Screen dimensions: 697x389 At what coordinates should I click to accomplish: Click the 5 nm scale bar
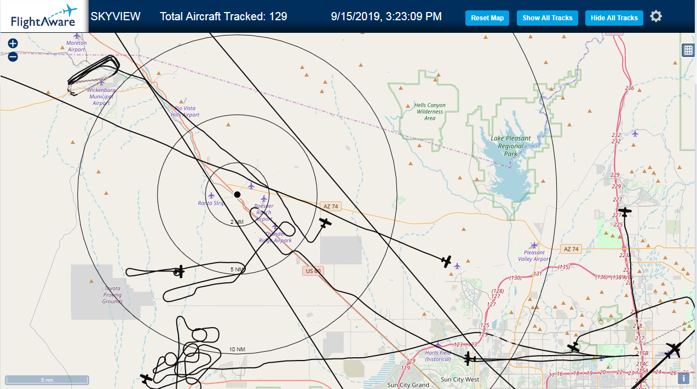(x=47, y=380)
